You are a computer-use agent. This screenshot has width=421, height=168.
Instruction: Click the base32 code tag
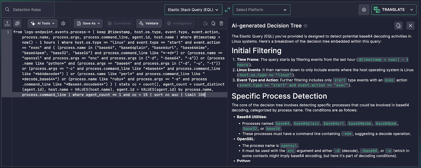point(250,129)
